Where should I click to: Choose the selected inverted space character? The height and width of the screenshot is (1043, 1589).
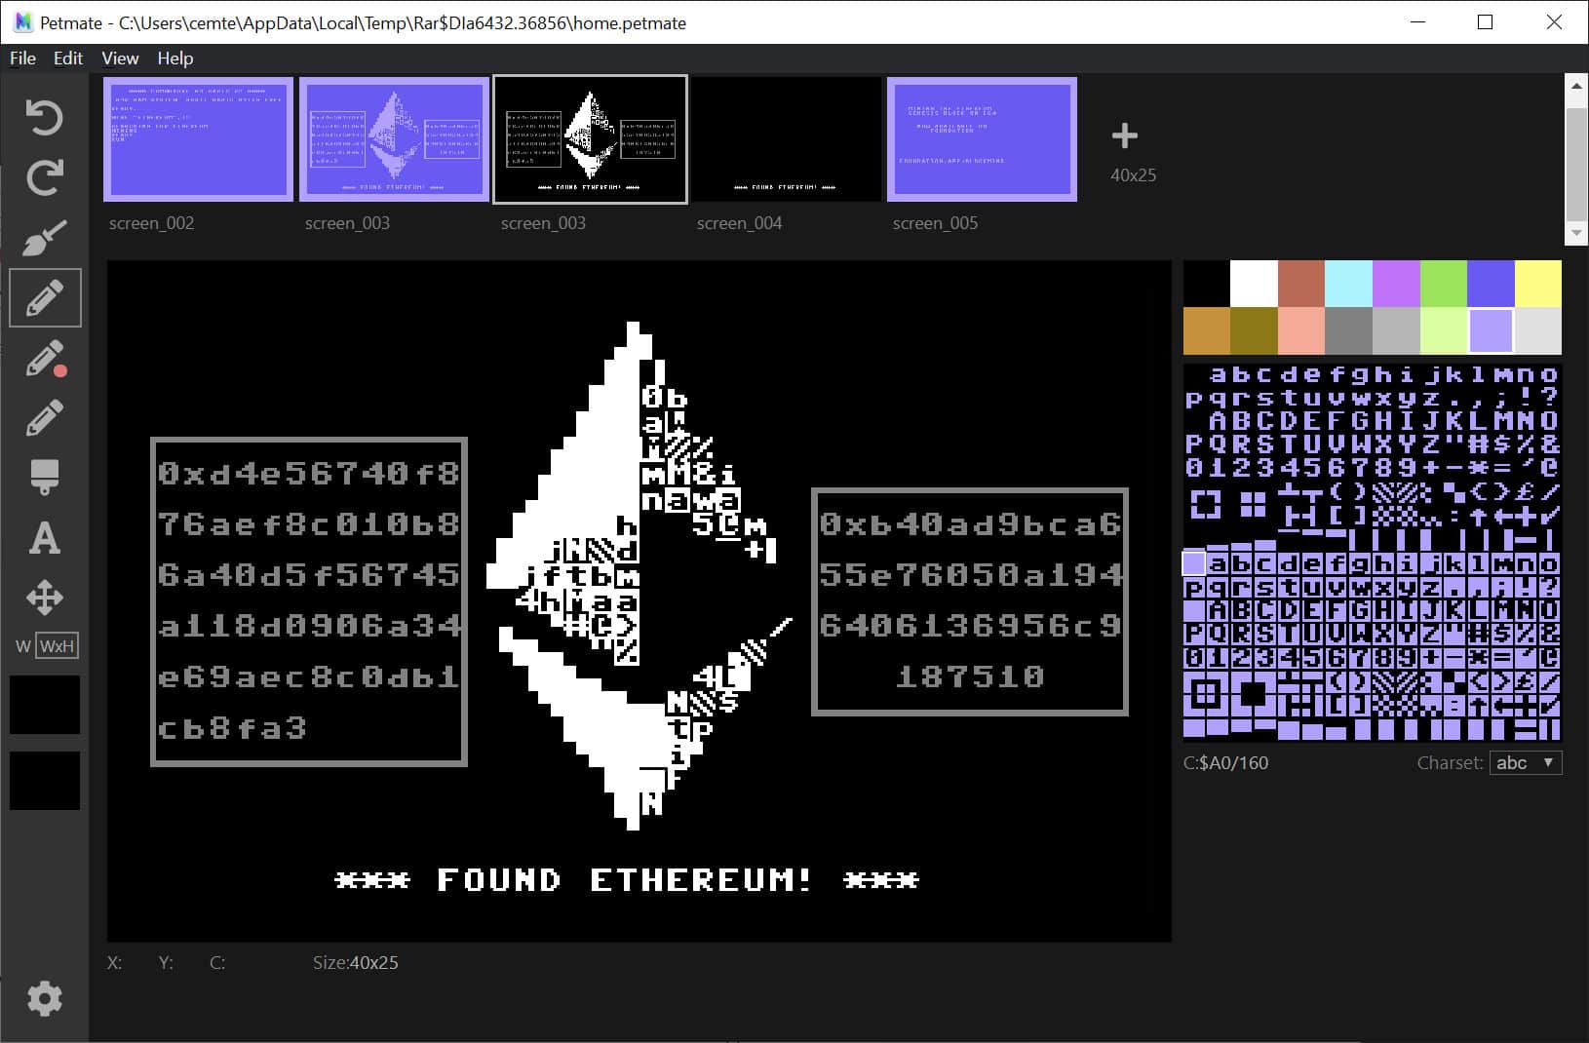point(1194,563)
